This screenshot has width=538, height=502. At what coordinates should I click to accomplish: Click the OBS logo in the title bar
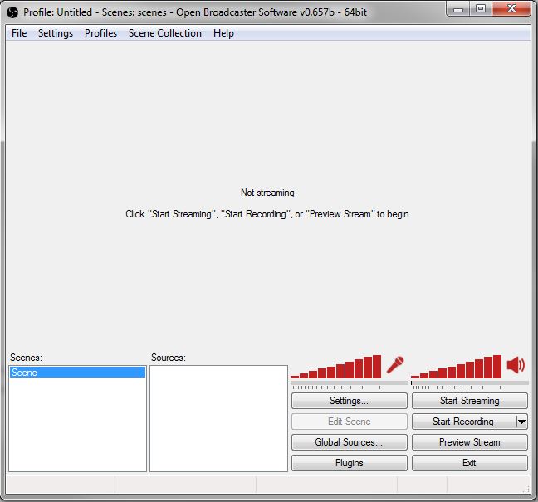pos(12,12)
